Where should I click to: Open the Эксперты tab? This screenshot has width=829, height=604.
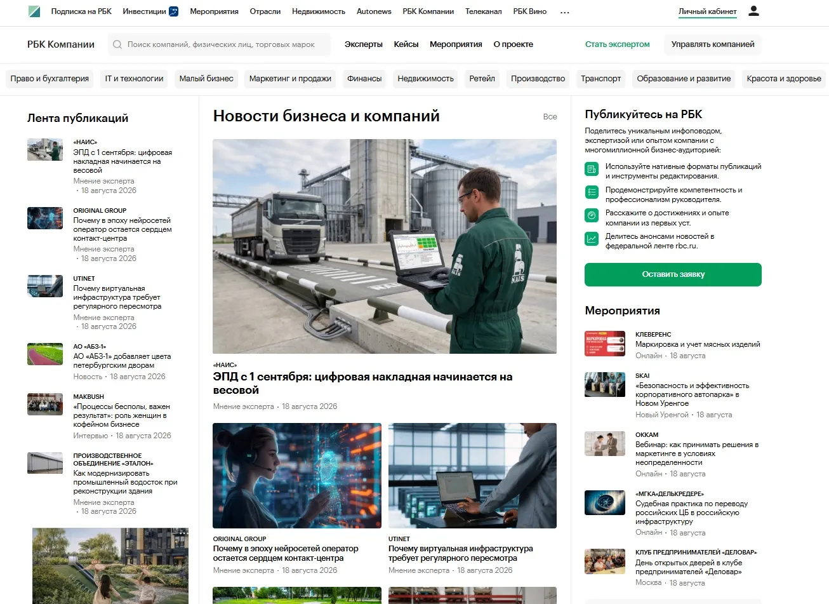[364, 44]
